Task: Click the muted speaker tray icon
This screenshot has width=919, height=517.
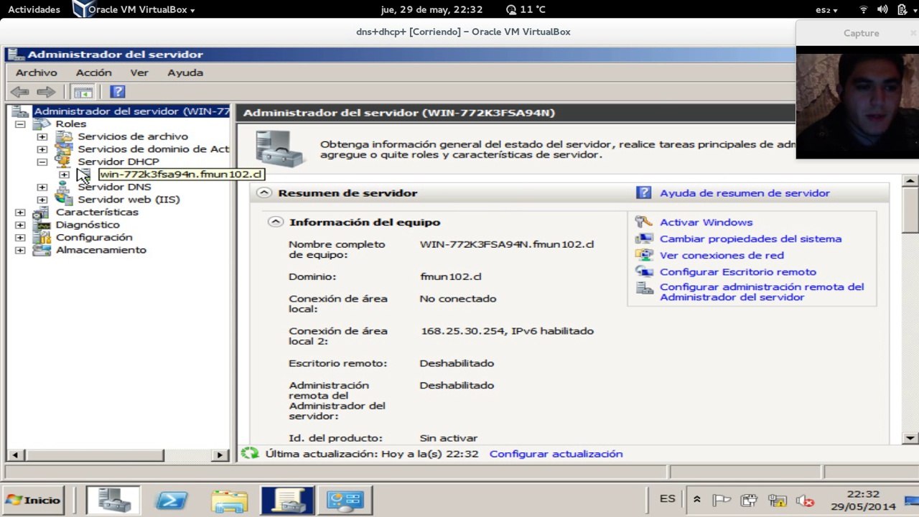Action: [x=804, y=500]
